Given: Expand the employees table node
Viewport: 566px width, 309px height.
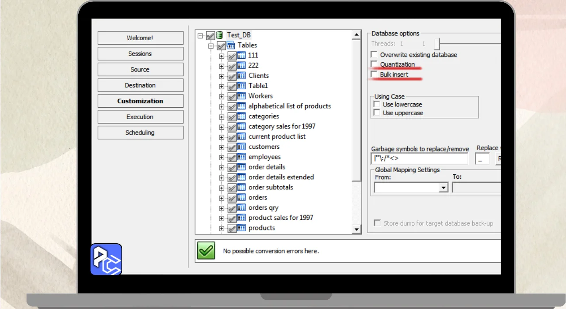Looking at the screenshot, I should click(222, 157).
